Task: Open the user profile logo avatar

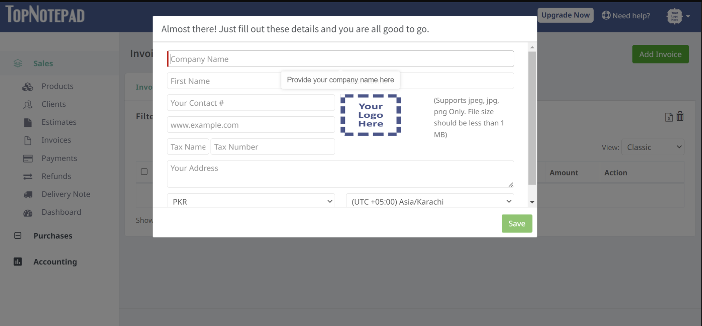Action: (x=675, y=16)
